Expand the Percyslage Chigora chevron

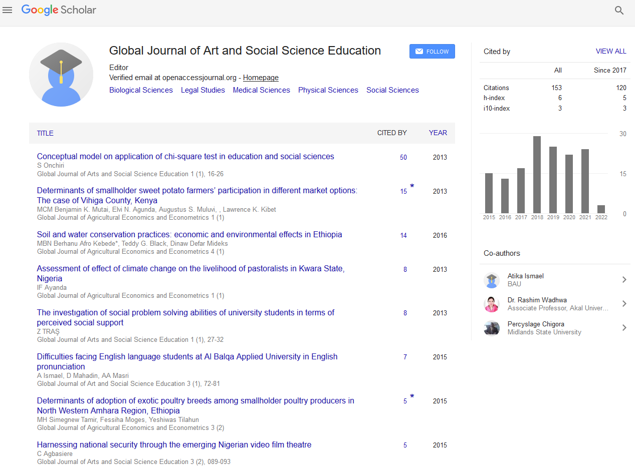pyautogui.click(x=624, y=328)
